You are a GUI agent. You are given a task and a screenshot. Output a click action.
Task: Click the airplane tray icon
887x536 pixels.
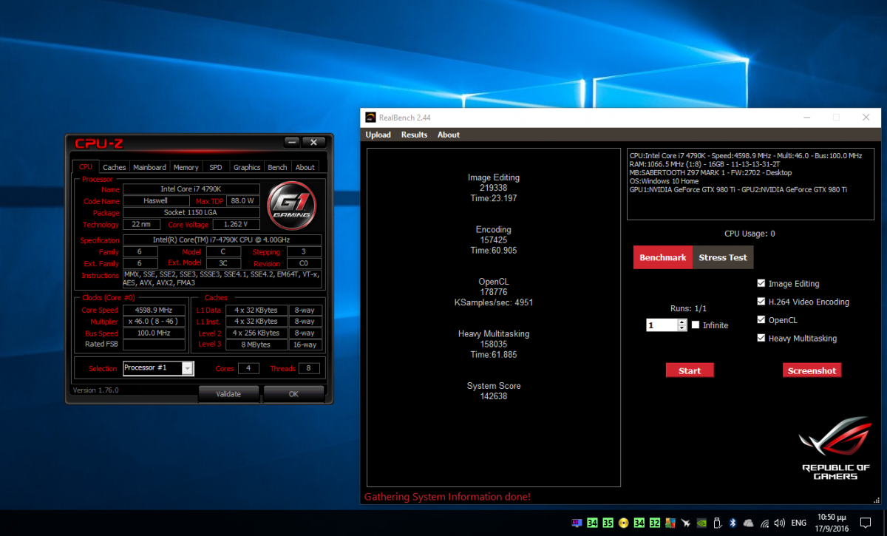click(686, 523)
